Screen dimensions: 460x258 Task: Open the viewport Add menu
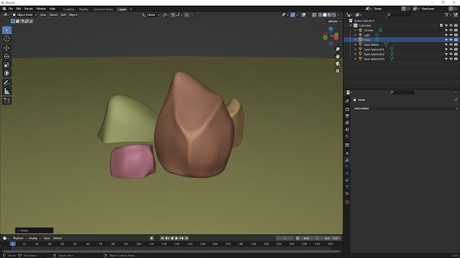tap(63, 15)
